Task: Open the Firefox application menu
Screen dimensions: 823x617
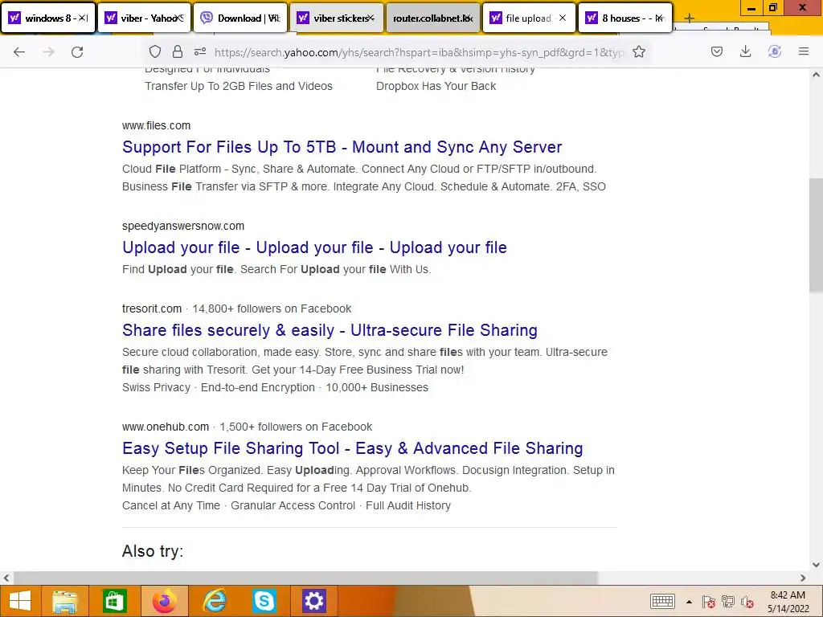Action: [x=804, y=51]
